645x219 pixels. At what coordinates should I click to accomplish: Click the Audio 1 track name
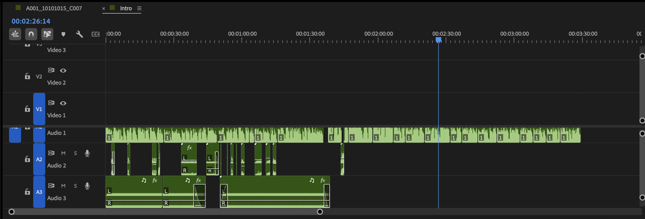[x=56, y=133]
